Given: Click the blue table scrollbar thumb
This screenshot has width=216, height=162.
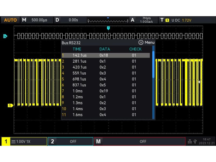Looking at the screenshot, I should [x=153, y=64].
